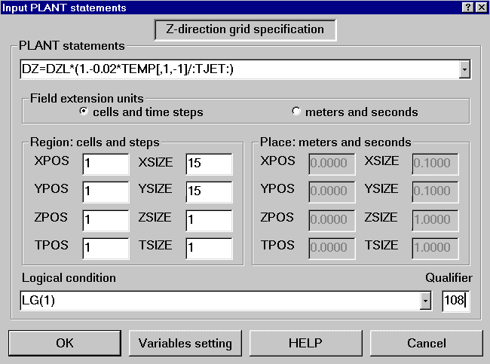Close the Input PLANT statements dialog

(x=480, y=7)
